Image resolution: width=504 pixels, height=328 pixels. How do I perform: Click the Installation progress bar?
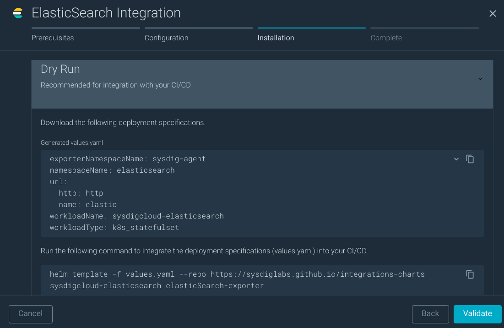click(311, 28)
